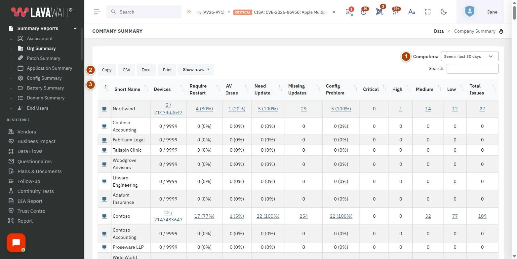Open BIA Report in the sidebar
Screen dimensions: 517x259
click(x=30, y=201)
